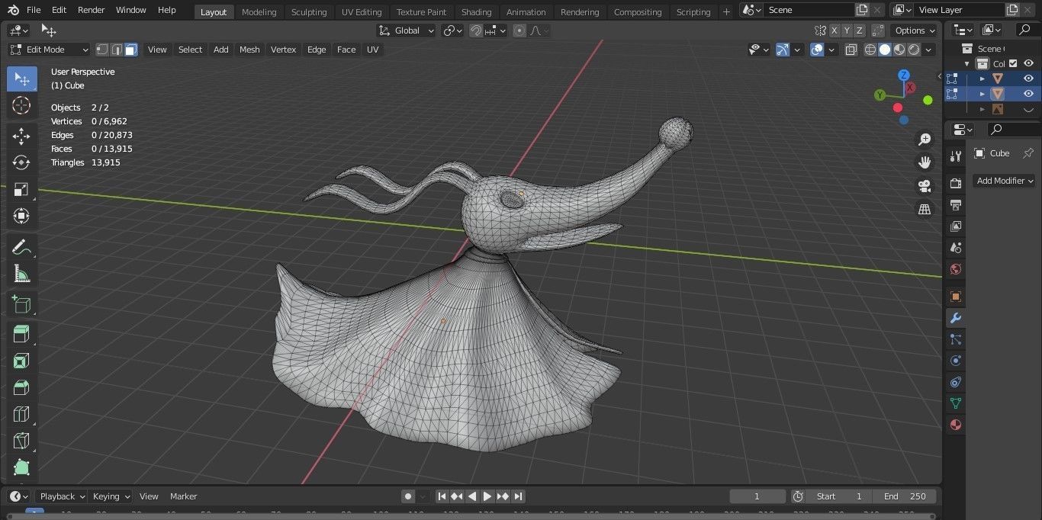Toggle face select mode
This screenshot has width=1042, height=520.
pos(131,50)
